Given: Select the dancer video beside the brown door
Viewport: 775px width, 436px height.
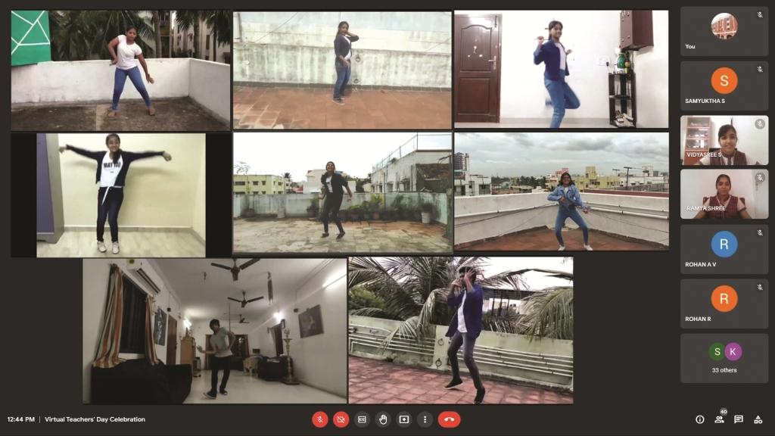Looking at the screenshot, I should pyautogui.click(x=561, y=69).
